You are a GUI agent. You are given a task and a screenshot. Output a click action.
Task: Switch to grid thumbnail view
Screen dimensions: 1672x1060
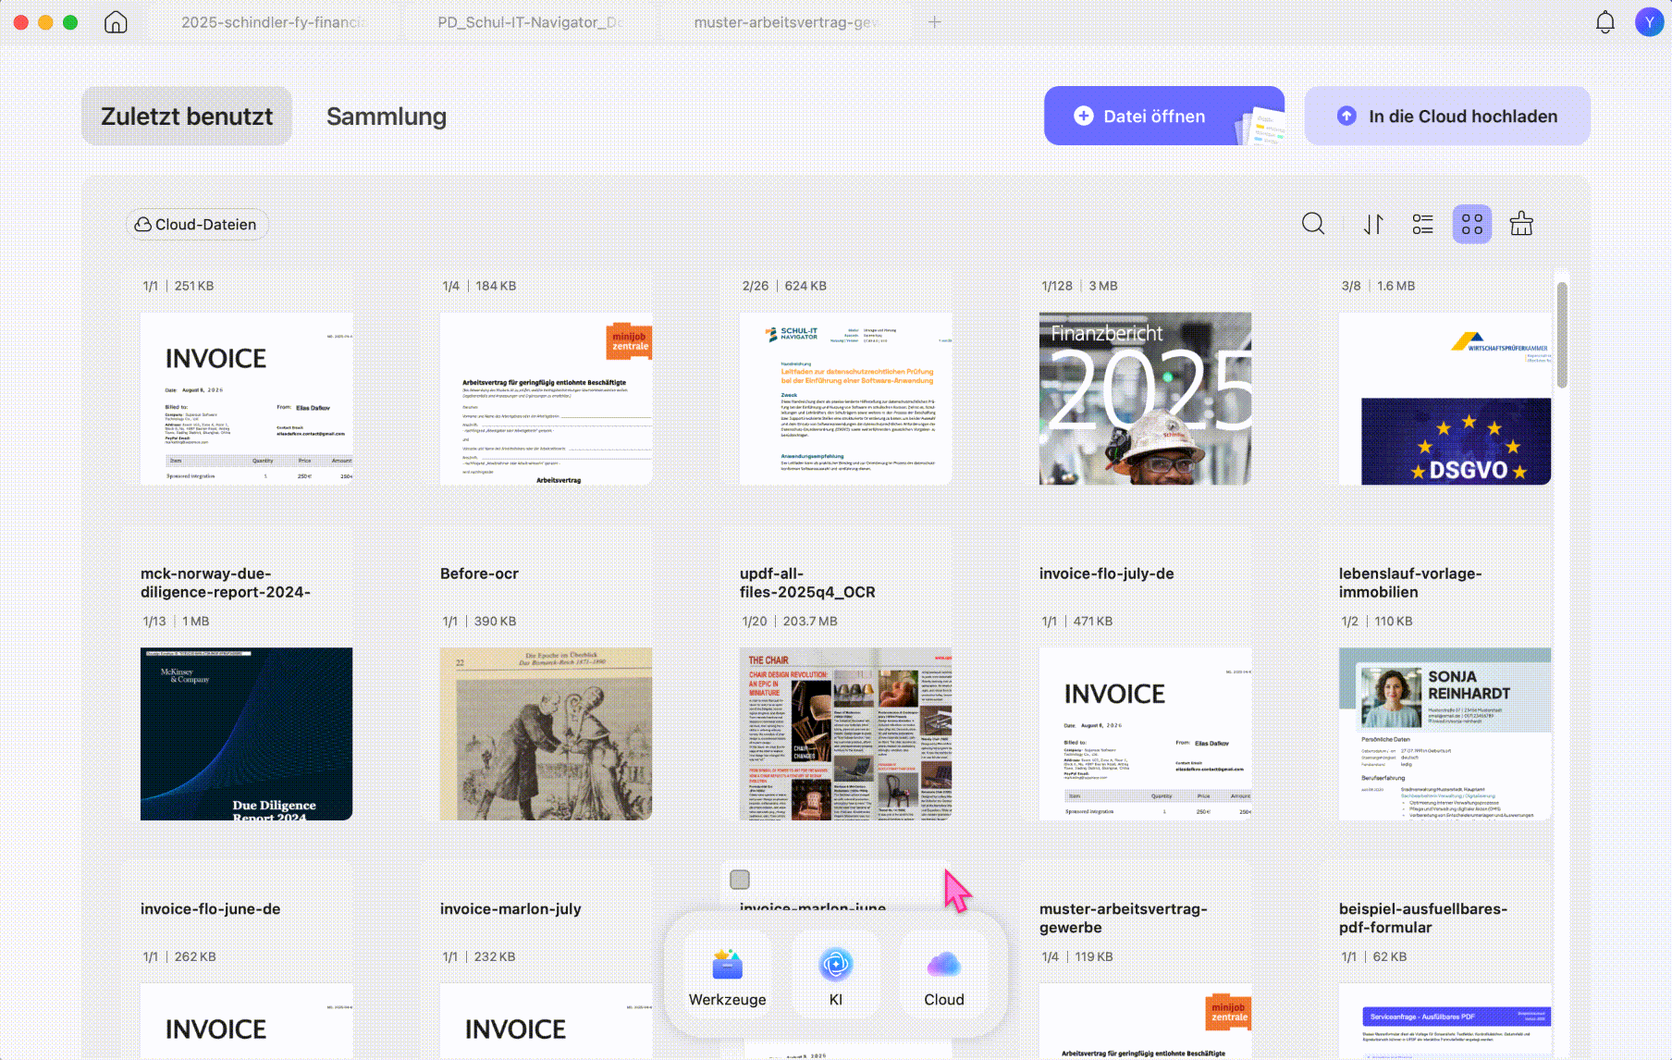click(x=1472, y=224)
